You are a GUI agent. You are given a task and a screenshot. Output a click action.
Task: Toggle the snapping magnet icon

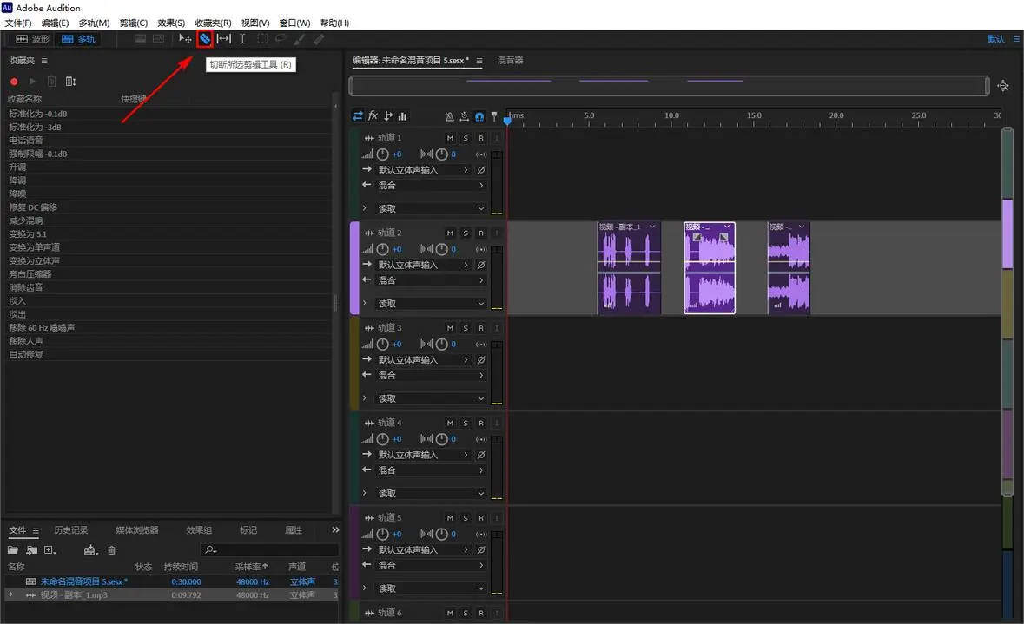479,117
